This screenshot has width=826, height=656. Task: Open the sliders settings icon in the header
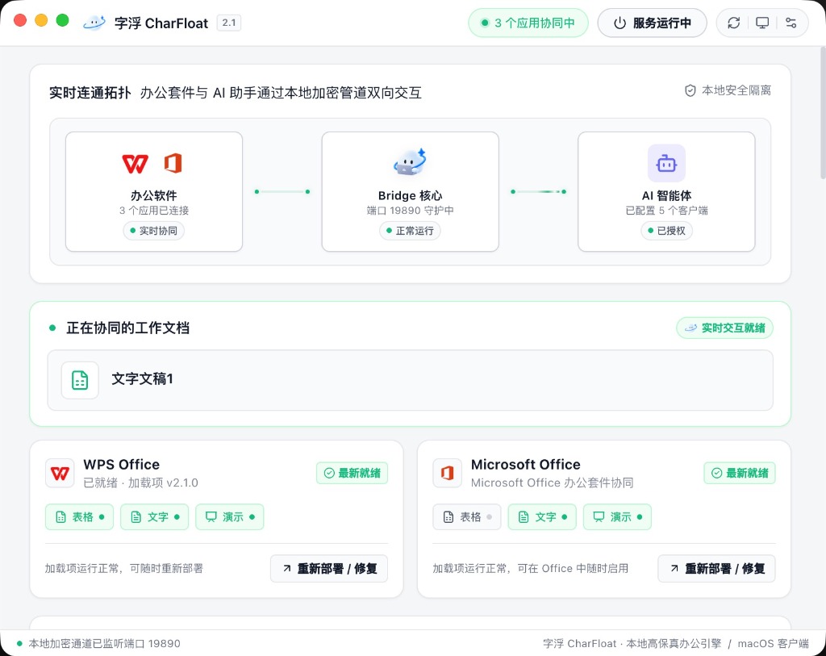coord(791,23)
